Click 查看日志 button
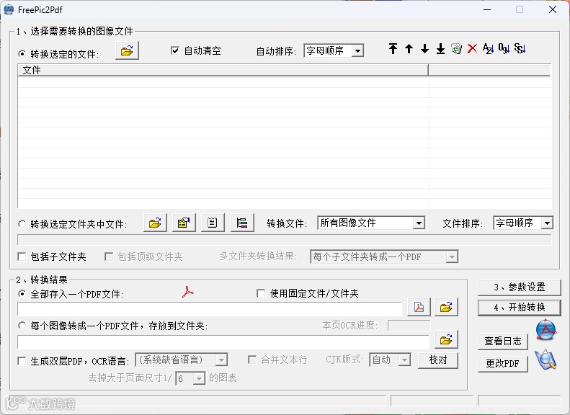 (503, 342)
